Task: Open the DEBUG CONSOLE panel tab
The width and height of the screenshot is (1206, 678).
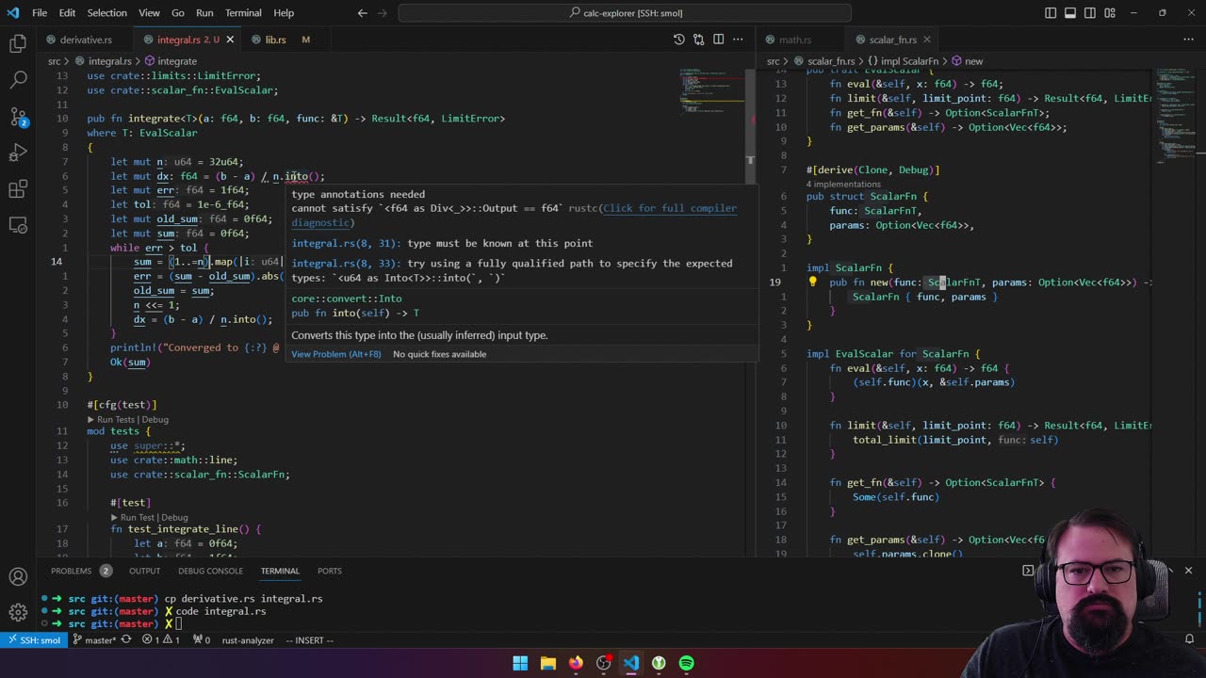Action: (x=210, y=571)
